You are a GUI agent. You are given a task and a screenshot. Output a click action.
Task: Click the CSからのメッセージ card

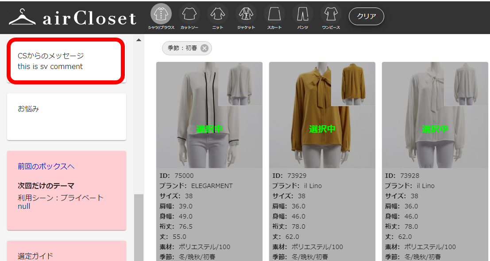(66, 61)
